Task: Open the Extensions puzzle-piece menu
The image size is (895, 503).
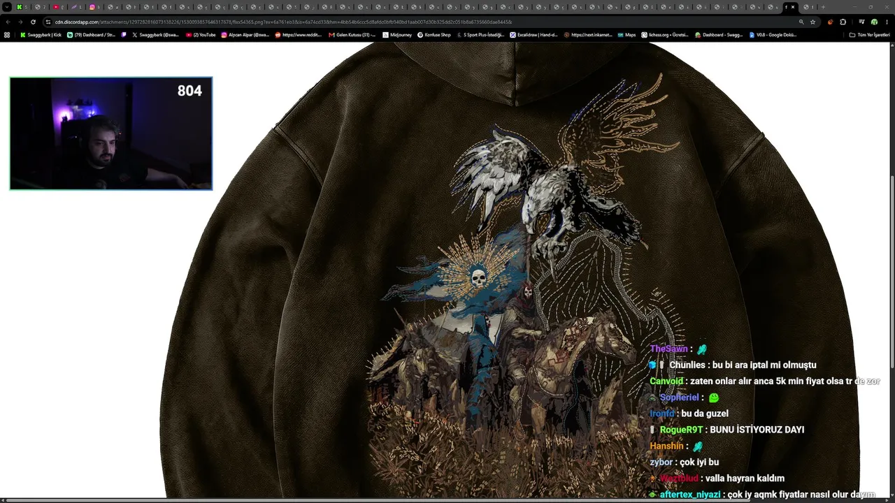Action: (843, 22)
